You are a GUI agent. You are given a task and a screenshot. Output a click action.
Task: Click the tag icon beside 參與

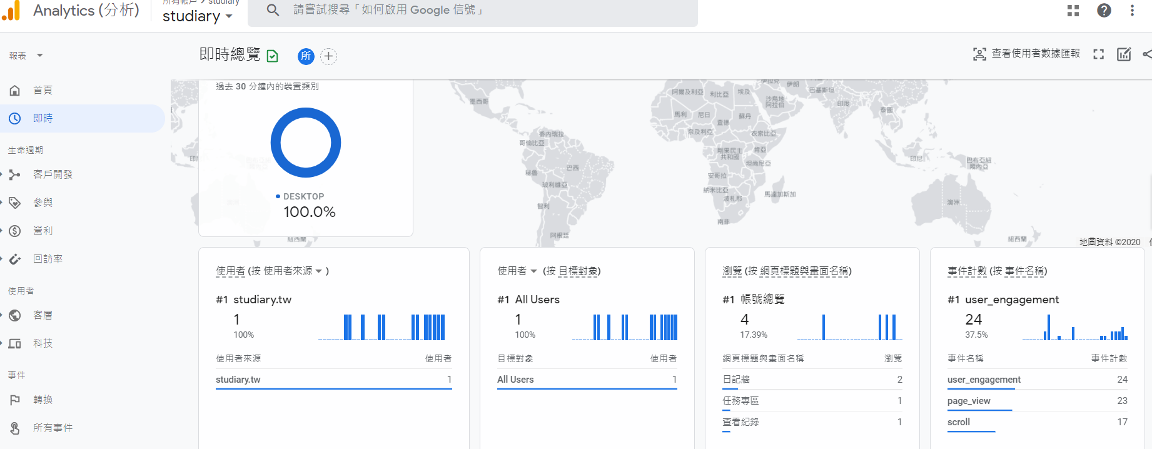point(15,203)
